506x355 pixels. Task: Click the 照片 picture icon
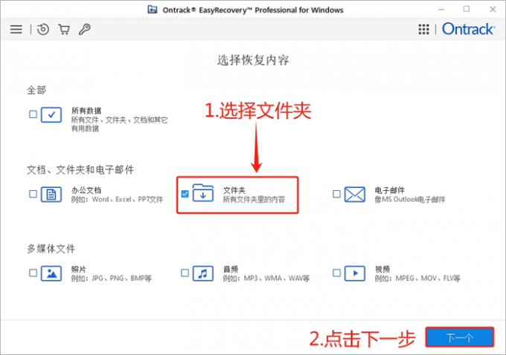click(x=51, y=273)
